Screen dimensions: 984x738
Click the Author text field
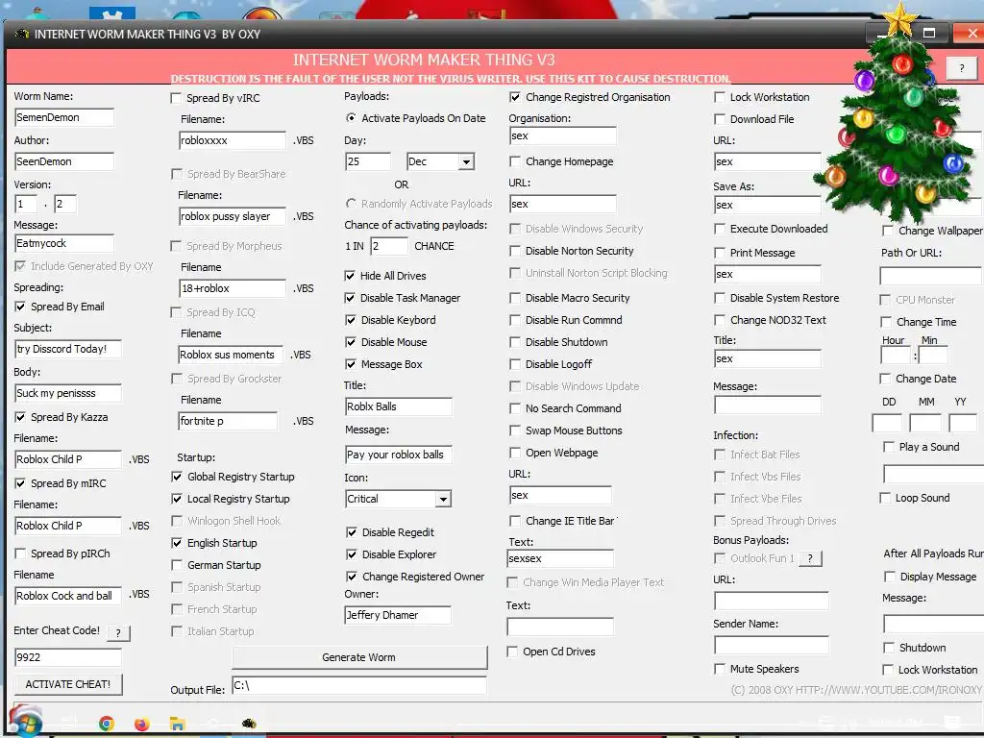pos(64,161)
